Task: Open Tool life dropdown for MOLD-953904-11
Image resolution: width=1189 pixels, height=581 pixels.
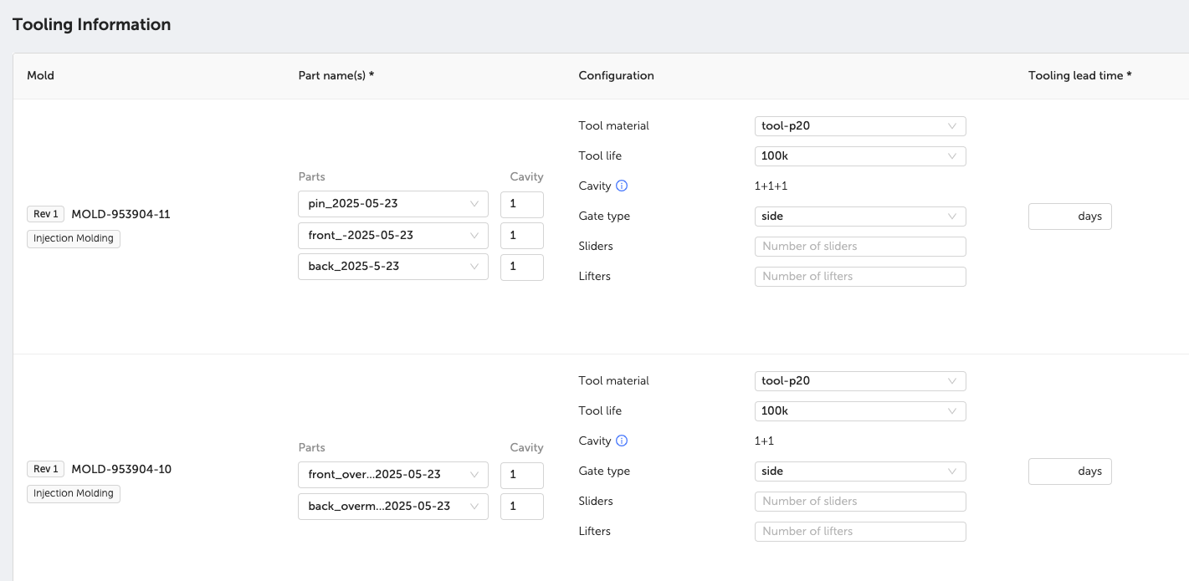Action: pyautogui.click(x=859, y=156)
